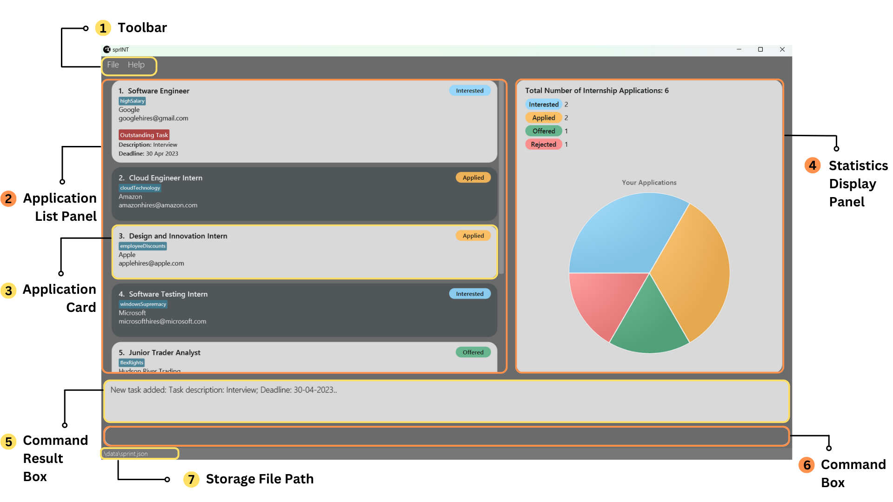Click the highSalary tag
The height and width of the screenshot is (502, 893).
pos(132,101)
